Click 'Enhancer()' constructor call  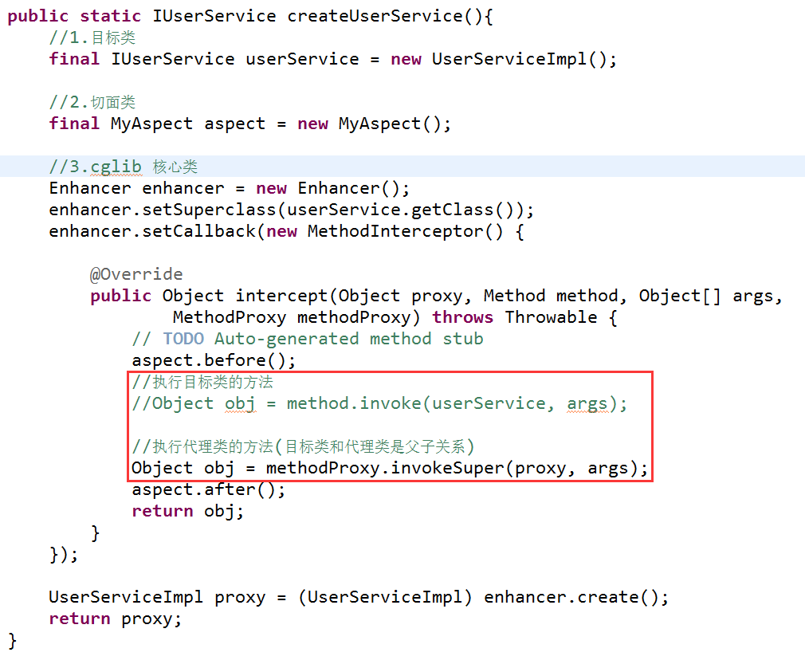[x=348, y=188]
